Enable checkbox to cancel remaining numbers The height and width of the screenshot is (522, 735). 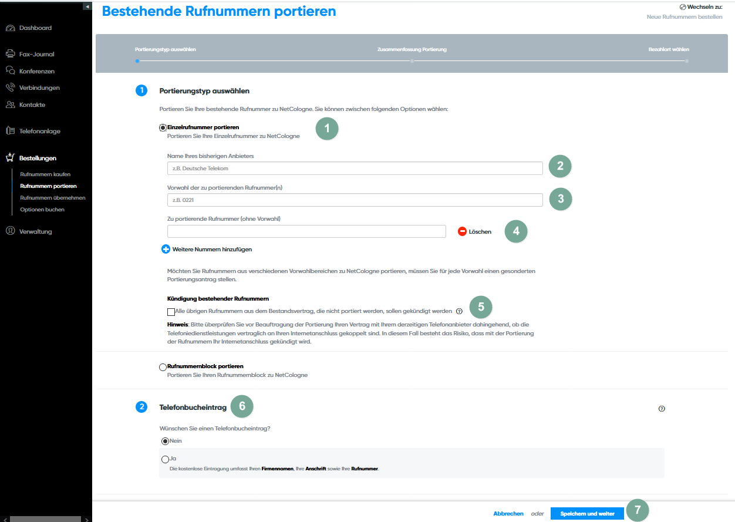point(171,312)
